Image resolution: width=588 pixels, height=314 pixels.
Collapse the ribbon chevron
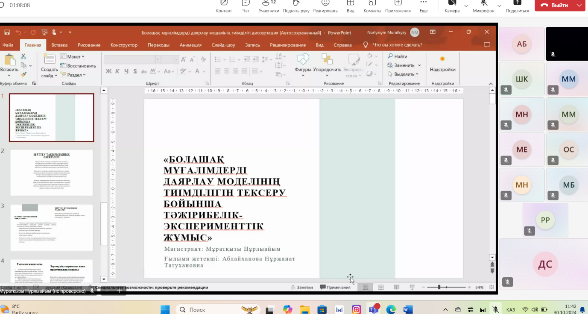pos(491,83)
